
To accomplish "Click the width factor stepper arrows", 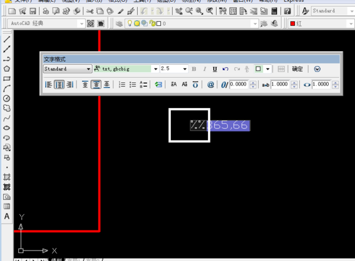I will (335, 84).
